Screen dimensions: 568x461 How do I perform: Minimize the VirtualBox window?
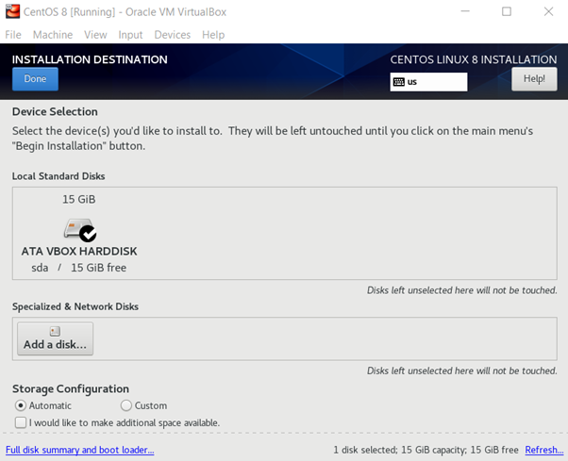[462, 12]
